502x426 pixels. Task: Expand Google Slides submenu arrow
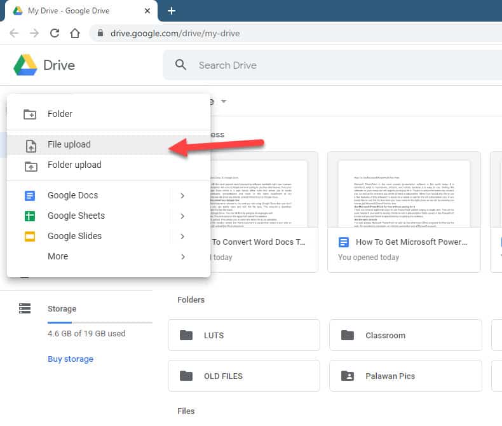click(x=182, y=237)
